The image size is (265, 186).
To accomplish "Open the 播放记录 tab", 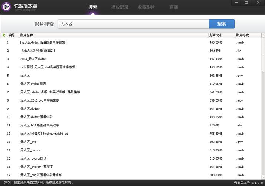I will point(120,7).
